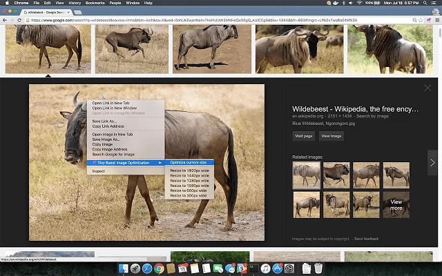Open the View more related images thumbnail
The width and height of the screenshot is (442, 276).
pyautogui.click(x=396, y=204)
